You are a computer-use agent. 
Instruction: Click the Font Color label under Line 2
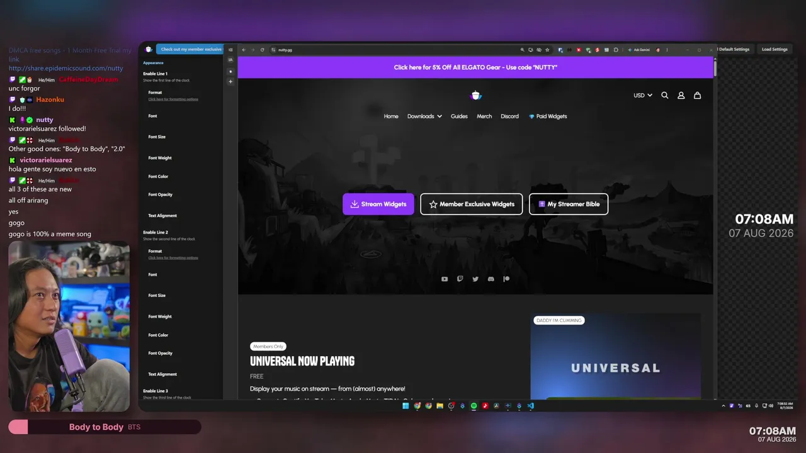click(158, 335)
